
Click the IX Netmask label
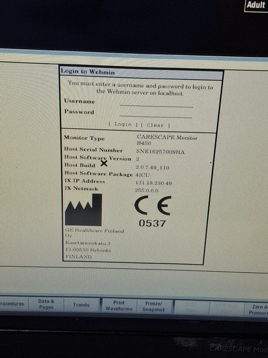[81, 189]
